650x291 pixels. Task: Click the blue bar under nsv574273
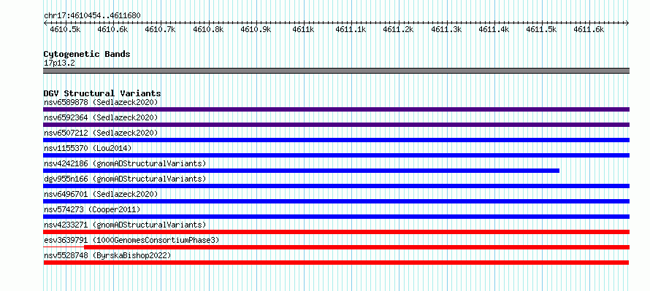pos(336,217)
